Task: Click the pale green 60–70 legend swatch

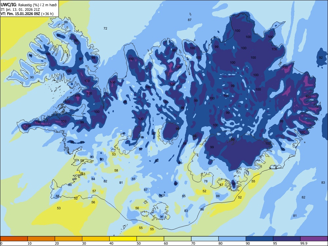Action: (x=177, y=239)
